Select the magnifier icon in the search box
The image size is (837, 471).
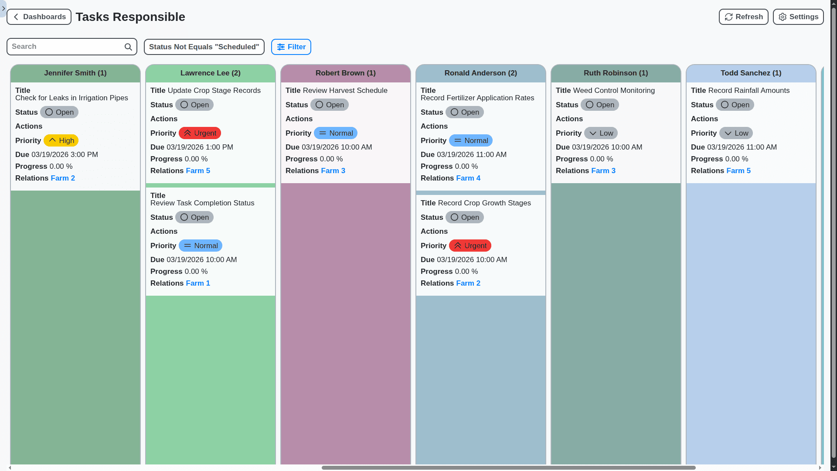coord(128,47)
